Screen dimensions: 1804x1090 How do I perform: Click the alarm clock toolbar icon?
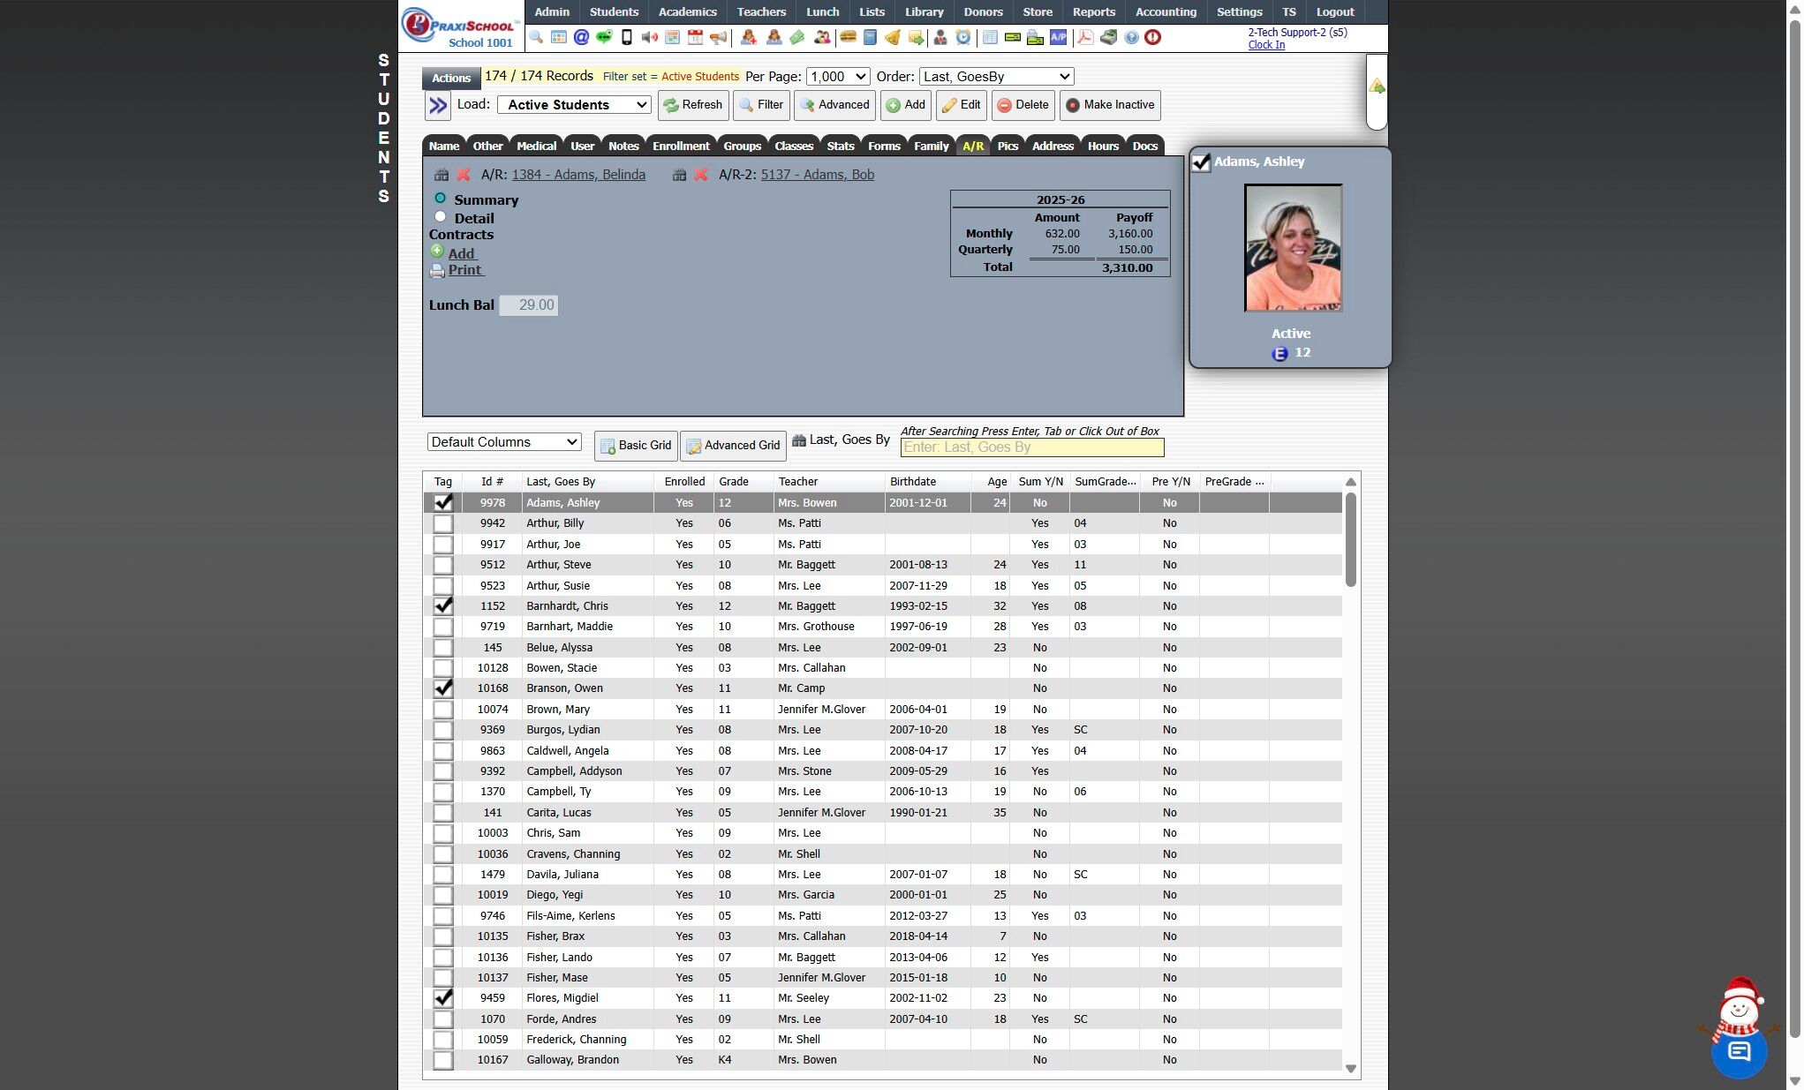click(x=963, y=37)
